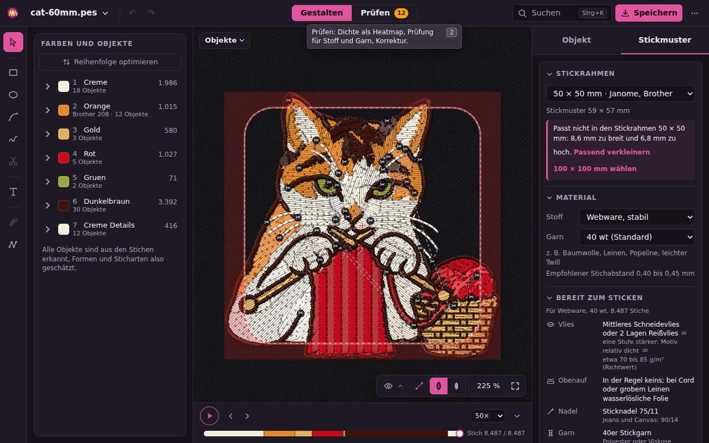
Task: Collapse the Stickrahmen section
Action: coord(580,74)
